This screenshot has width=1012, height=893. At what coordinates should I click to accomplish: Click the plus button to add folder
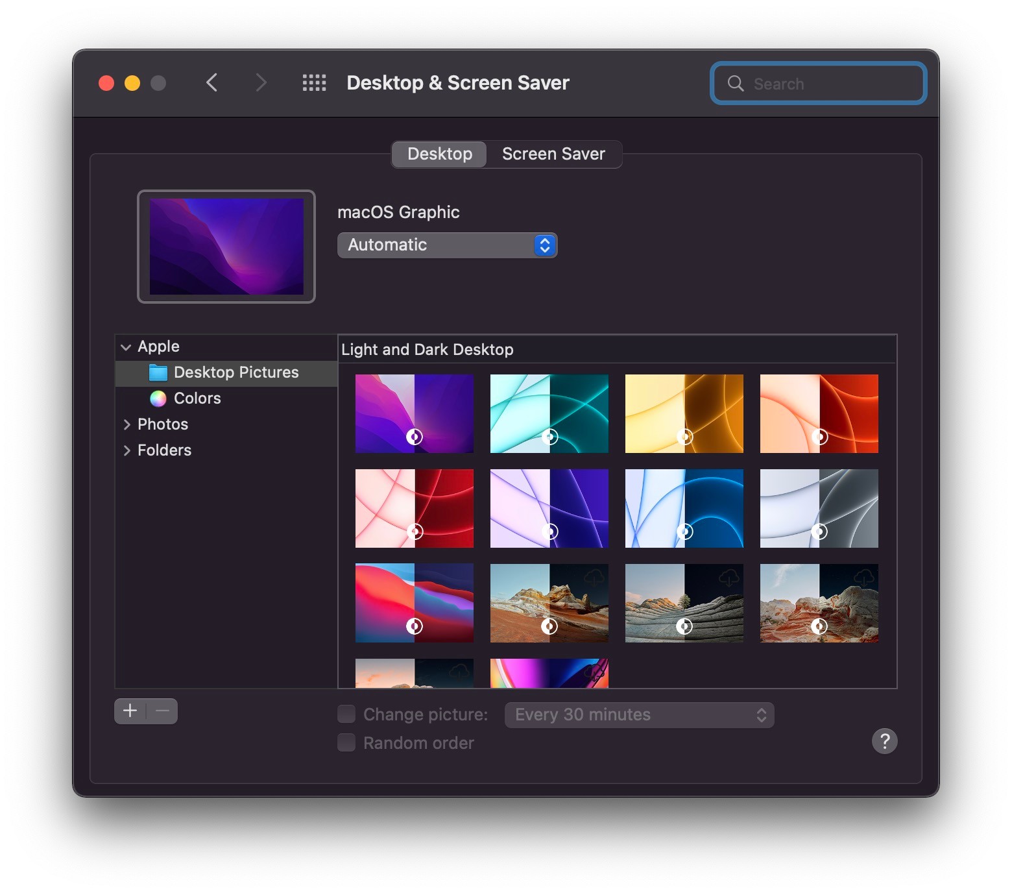click(x=130, y=711)
